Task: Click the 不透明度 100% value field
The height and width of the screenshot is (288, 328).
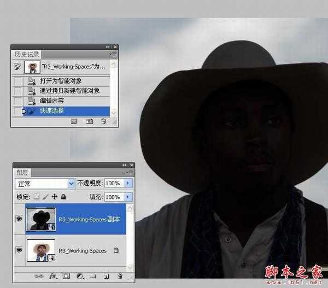Action: (114, 183)
